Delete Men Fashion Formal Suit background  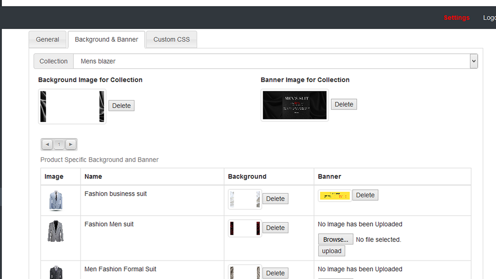275,273
